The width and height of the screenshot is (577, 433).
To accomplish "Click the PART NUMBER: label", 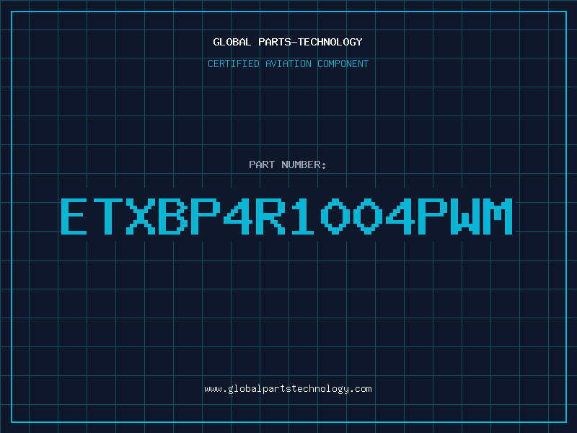I will tap(287, 165).
